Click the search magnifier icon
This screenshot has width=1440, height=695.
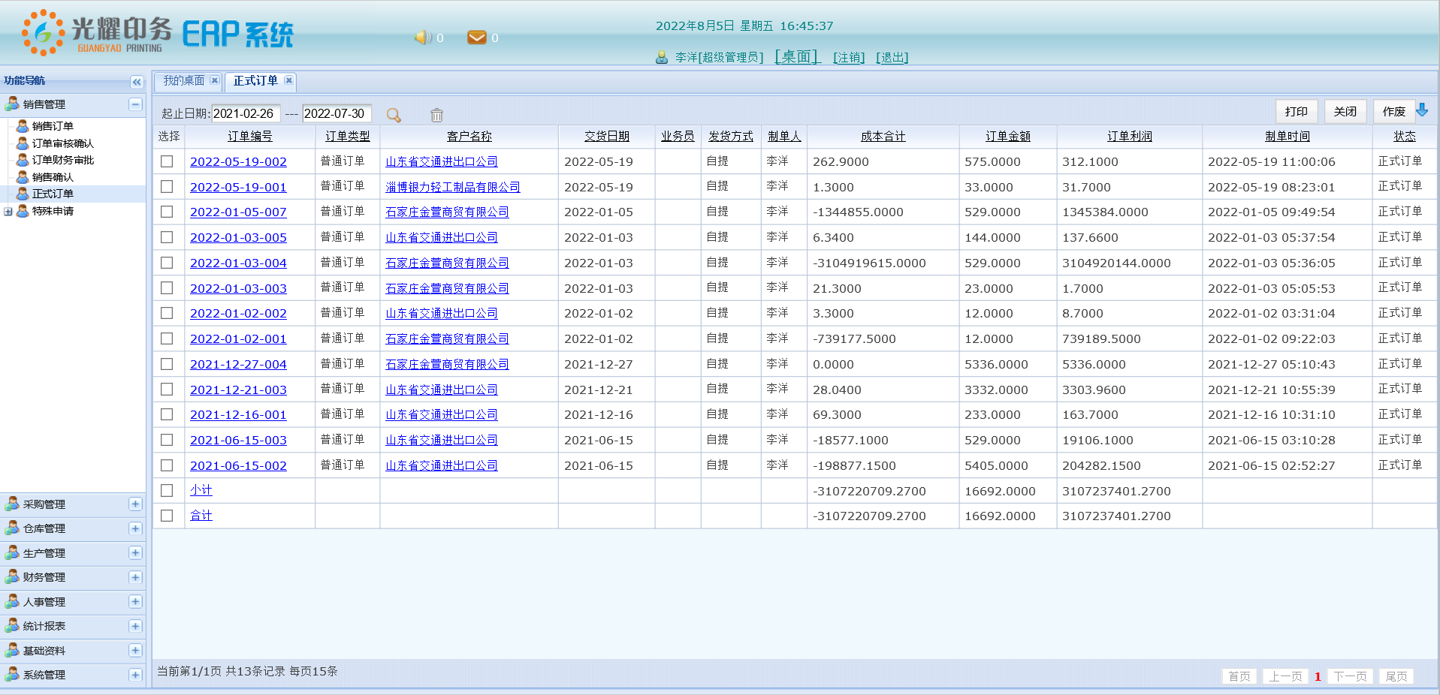tap(394, 115)
